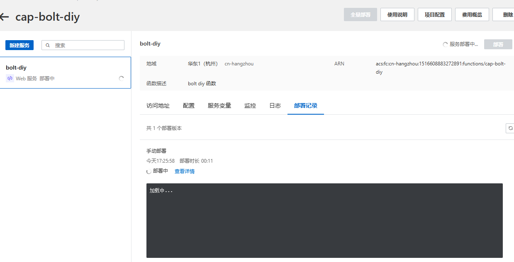Click the 服务部署中... status text

pos(464,44)
